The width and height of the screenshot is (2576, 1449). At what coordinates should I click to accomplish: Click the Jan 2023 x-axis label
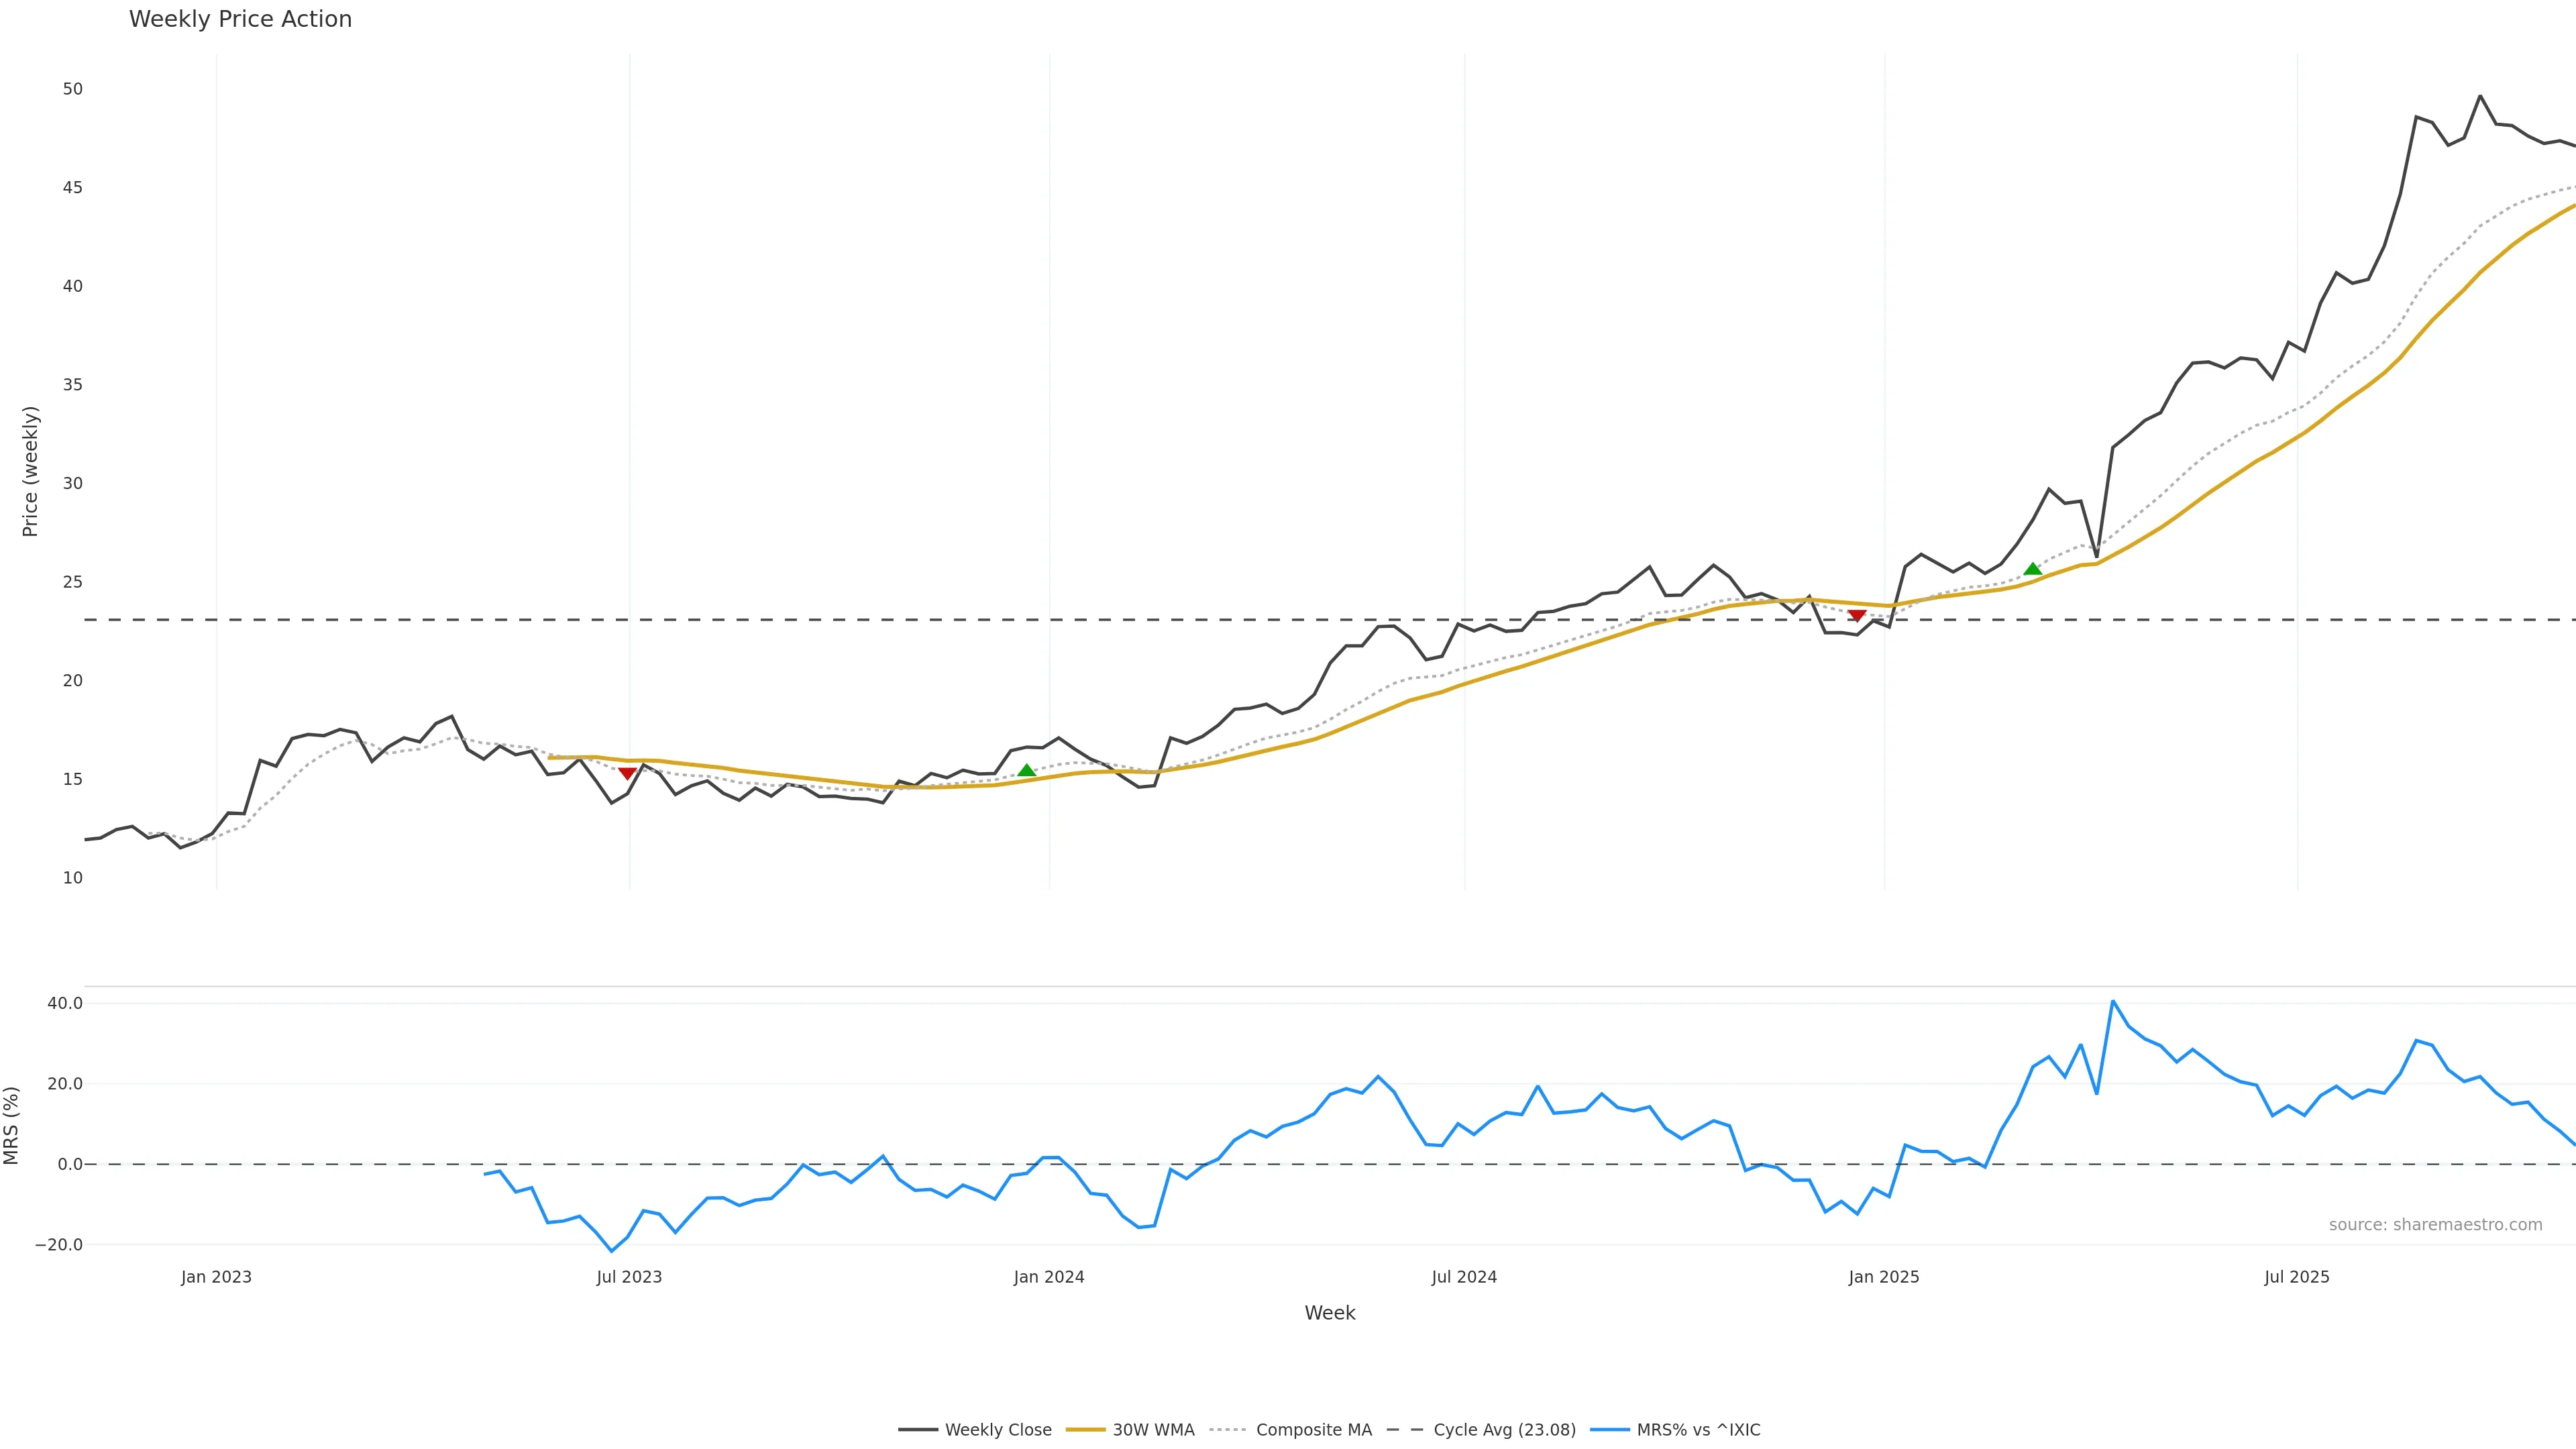point(216,1277)
